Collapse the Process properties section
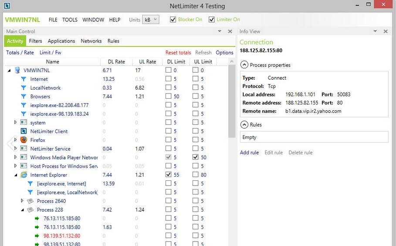 (x=244, y=65)
